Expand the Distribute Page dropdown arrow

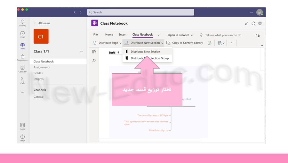click(x=121, y=43)
